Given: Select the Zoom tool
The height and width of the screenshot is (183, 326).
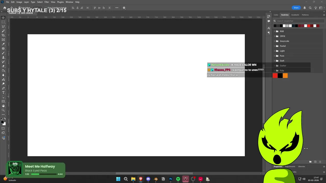Looking at the screenshot, I should pos(3,110).
